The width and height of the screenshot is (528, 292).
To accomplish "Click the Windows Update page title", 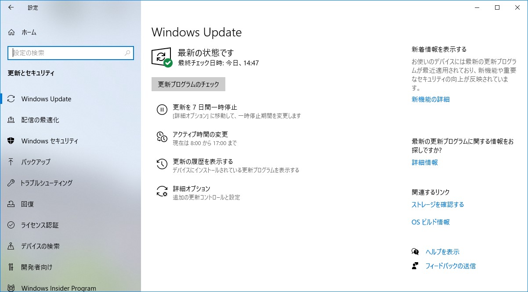I will coord(196,32).
